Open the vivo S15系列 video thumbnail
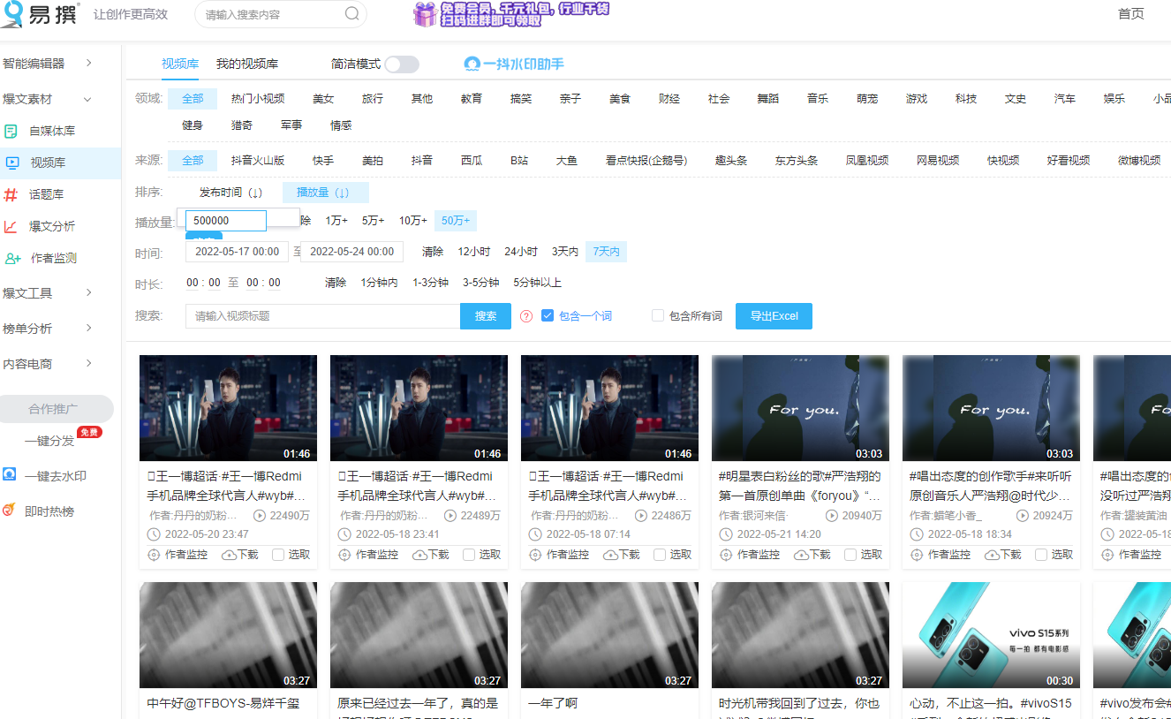 point(991,635)
